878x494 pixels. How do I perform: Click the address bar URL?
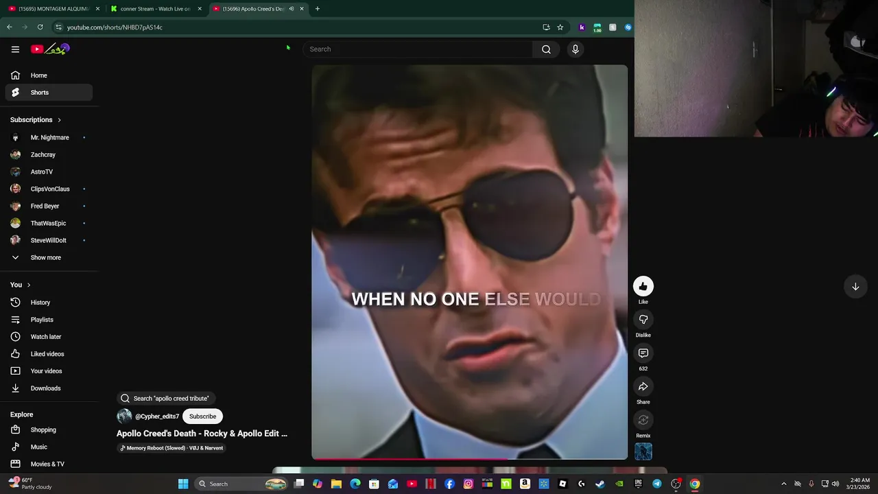pyautogui.click(x=115, y=27)
